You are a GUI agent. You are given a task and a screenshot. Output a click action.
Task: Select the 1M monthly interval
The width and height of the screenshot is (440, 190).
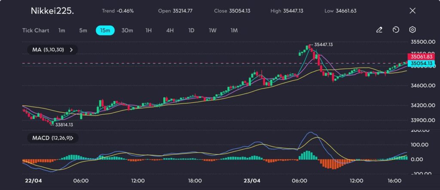pyautogui.click(x=234, y=31)
